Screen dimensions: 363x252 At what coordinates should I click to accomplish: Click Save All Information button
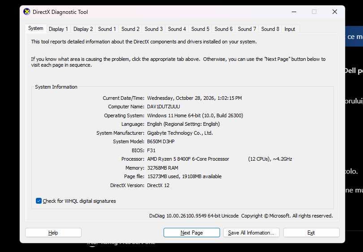(x=251, y=233)
